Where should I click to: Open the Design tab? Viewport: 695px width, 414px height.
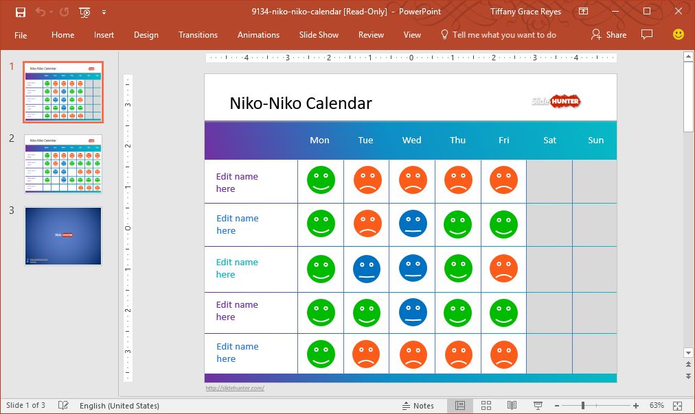click(146, 35)
